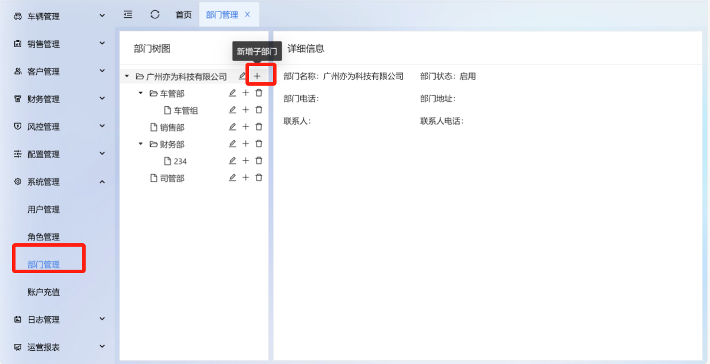Select the 销售部 tree item
The width and height of the screenshot is (710, 364).
172,128
